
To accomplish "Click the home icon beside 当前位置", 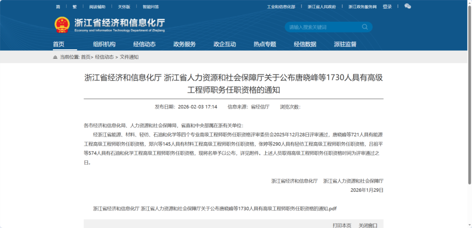I will pos(55,57).
